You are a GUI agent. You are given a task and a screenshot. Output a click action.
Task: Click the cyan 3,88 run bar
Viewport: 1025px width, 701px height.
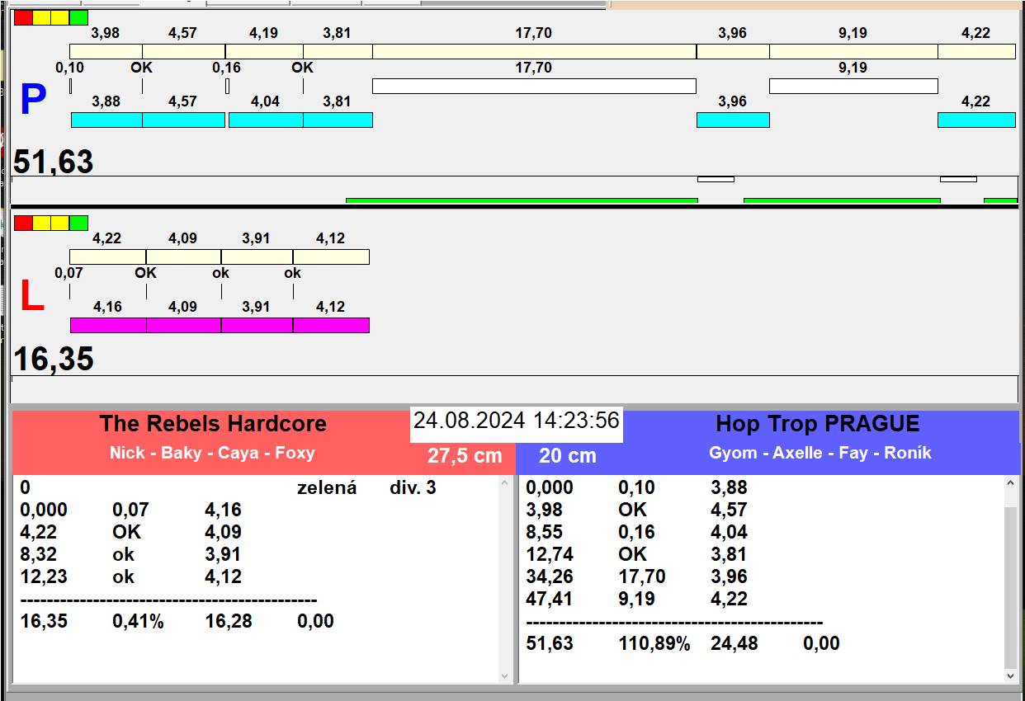pyautogui.click(x=106, y=120)
